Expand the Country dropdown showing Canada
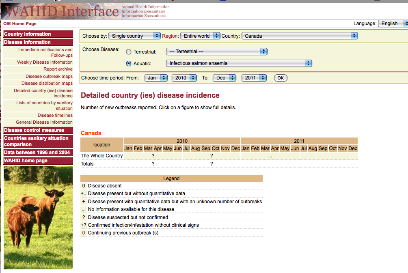This screenshot has width=408, height=273. (300, 36)
